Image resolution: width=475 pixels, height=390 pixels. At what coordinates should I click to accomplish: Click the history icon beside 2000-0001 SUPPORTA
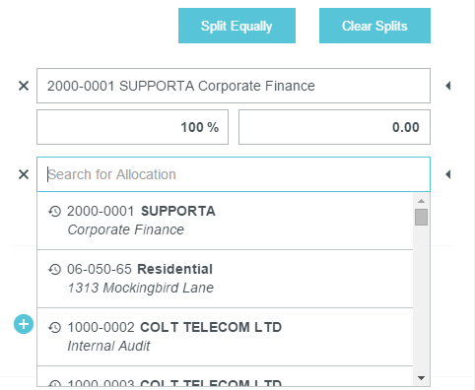click(x=54, y=211)
